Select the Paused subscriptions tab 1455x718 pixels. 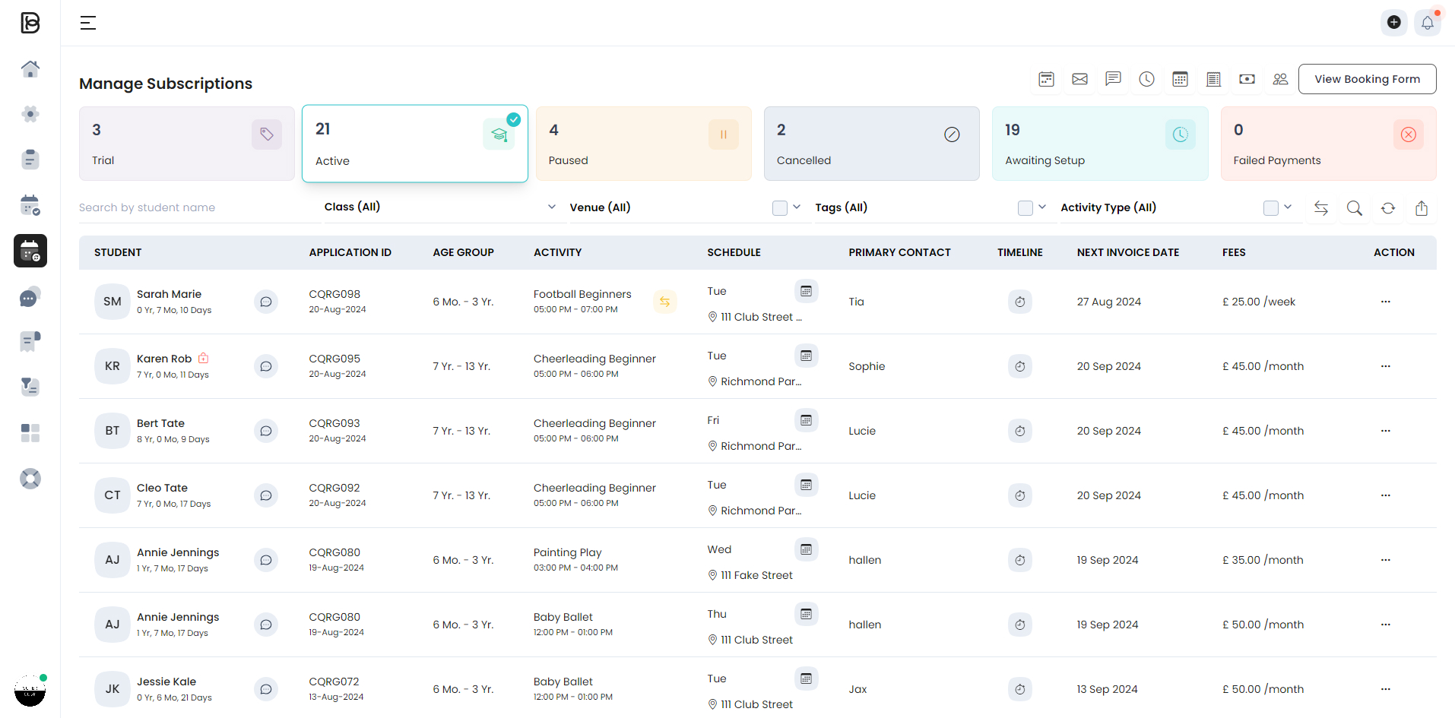(643, 144)
